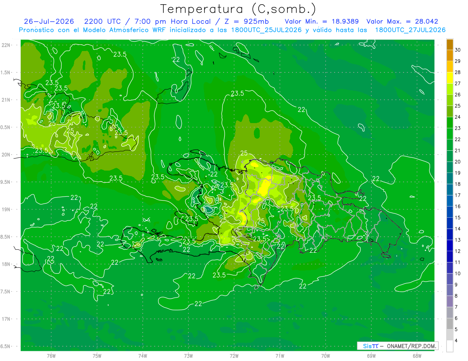This screenshot has height=361, width=468.
Task: Click the valid-until time "1800UTC_27JUL2026"
Action: click(x=410, y=30)
